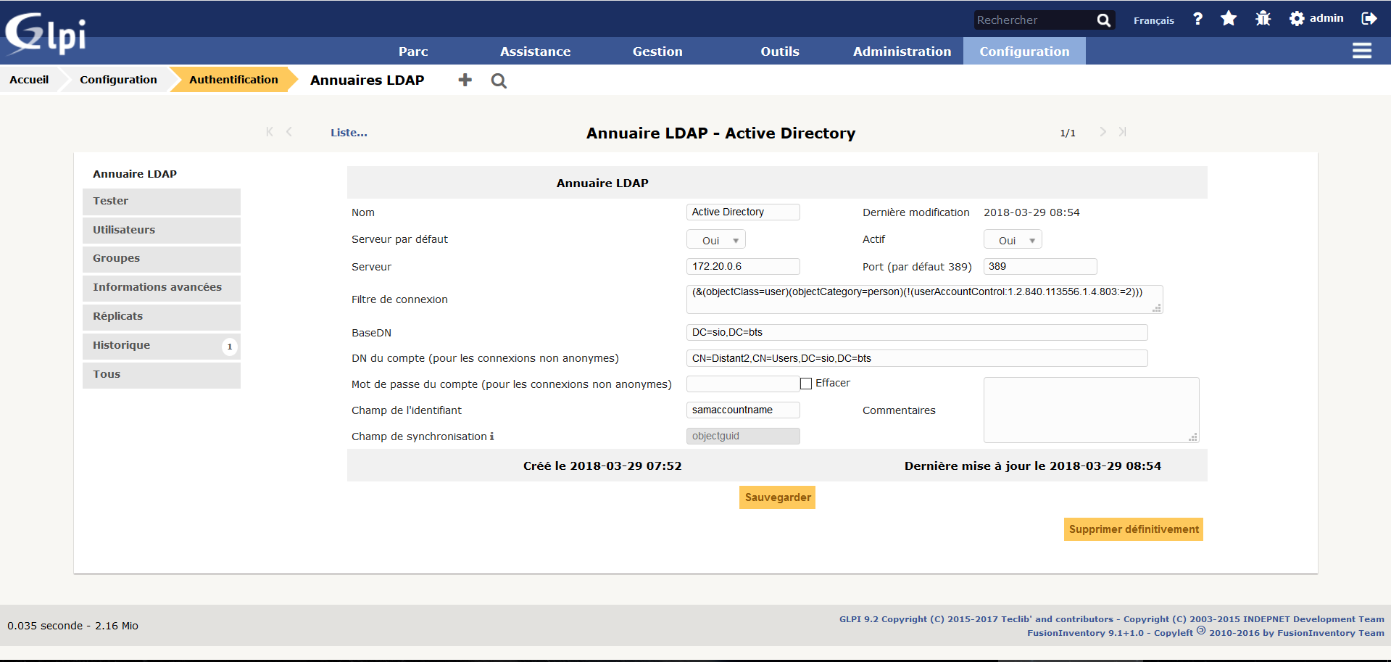Open the Français language selector
Screen dimensions: 1391x662
click(1153, 20)
